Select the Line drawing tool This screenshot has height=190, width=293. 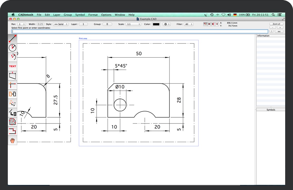click(13, 39)
